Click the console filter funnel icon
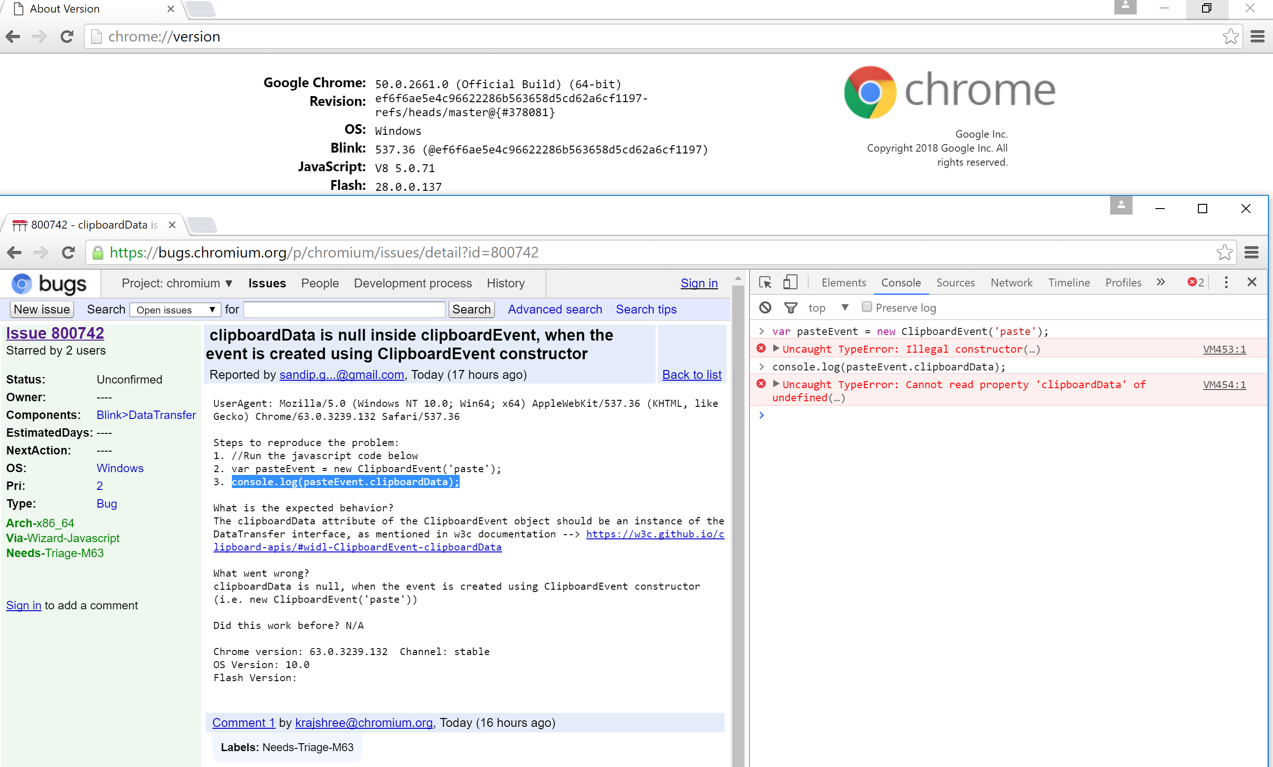Viewport: 1273px width, 767px height. click(790, 308)
